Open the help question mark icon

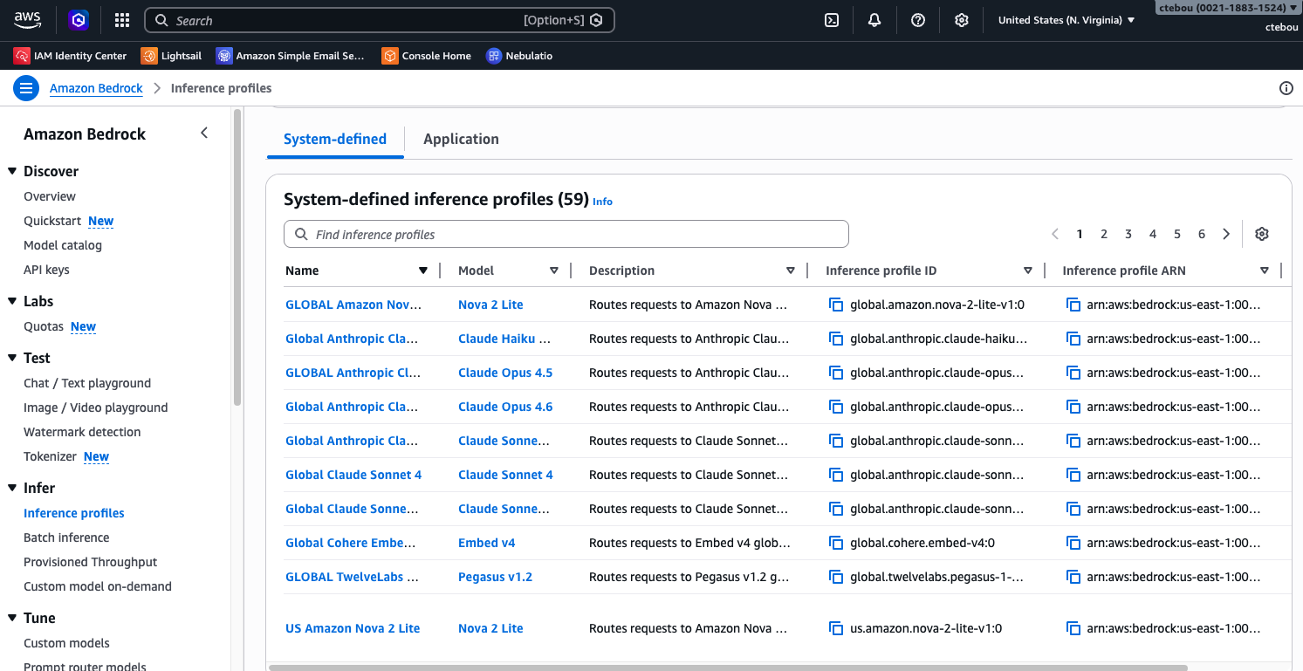point(917,19)
